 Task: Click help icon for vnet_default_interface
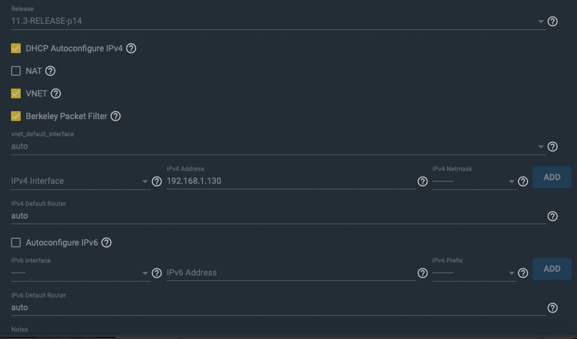point(553,147)
